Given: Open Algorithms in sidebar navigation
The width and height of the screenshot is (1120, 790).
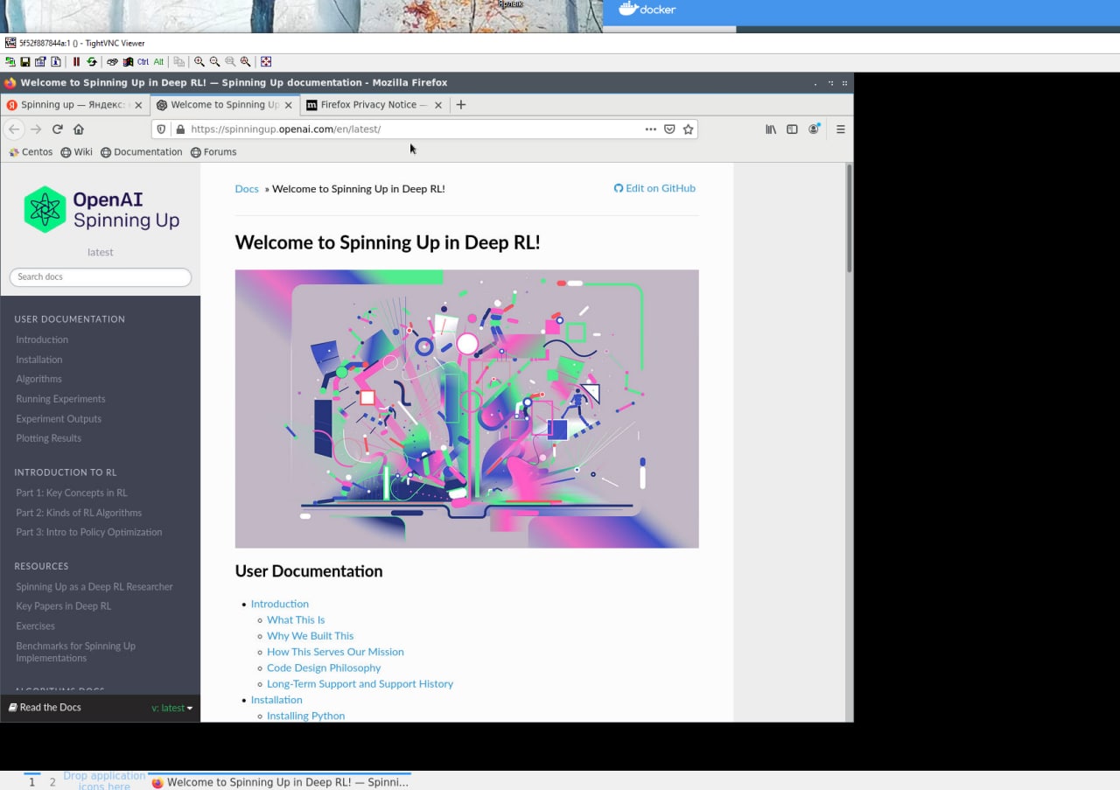Looking at the screenshot, I should pyautogui.click(x=38, y=379).
